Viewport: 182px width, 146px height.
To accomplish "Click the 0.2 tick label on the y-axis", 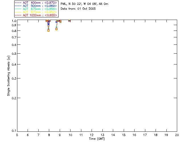I will (14, 98).
